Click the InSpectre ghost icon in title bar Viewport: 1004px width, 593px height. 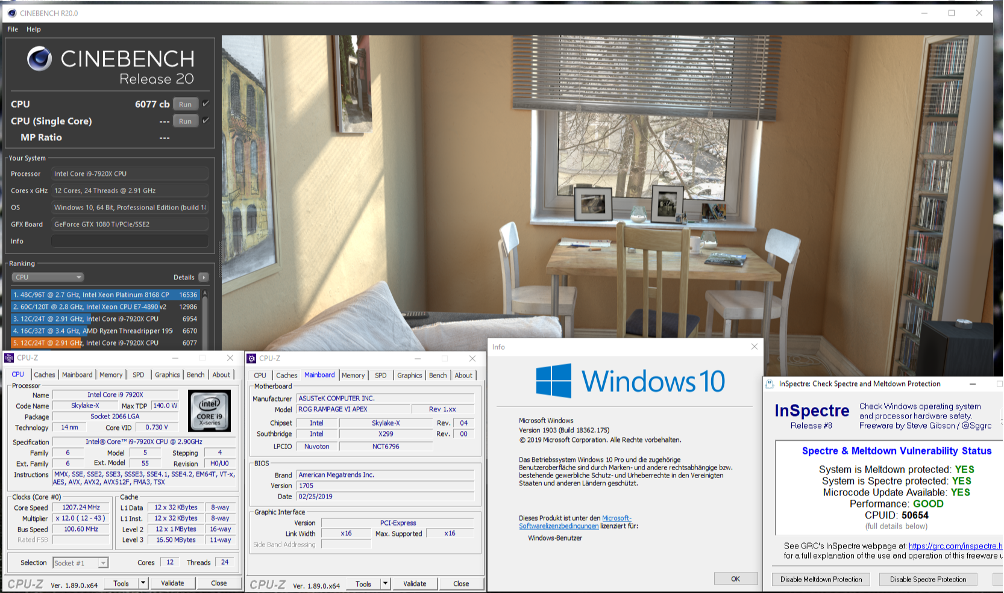click(770, 383)
